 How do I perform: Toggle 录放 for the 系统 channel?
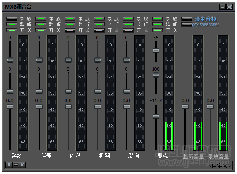point(12,19)
